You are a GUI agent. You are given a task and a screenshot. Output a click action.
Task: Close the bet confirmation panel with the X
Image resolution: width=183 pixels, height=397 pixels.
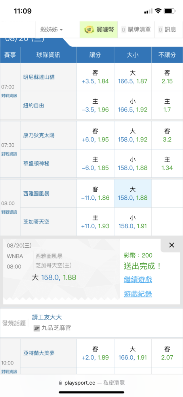pyautogui.click(x=172, y=245)
